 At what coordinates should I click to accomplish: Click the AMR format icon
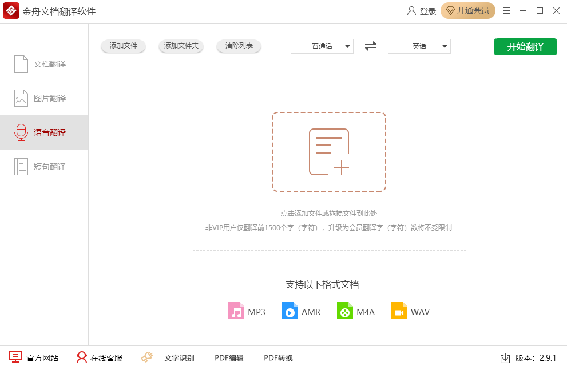290,311
